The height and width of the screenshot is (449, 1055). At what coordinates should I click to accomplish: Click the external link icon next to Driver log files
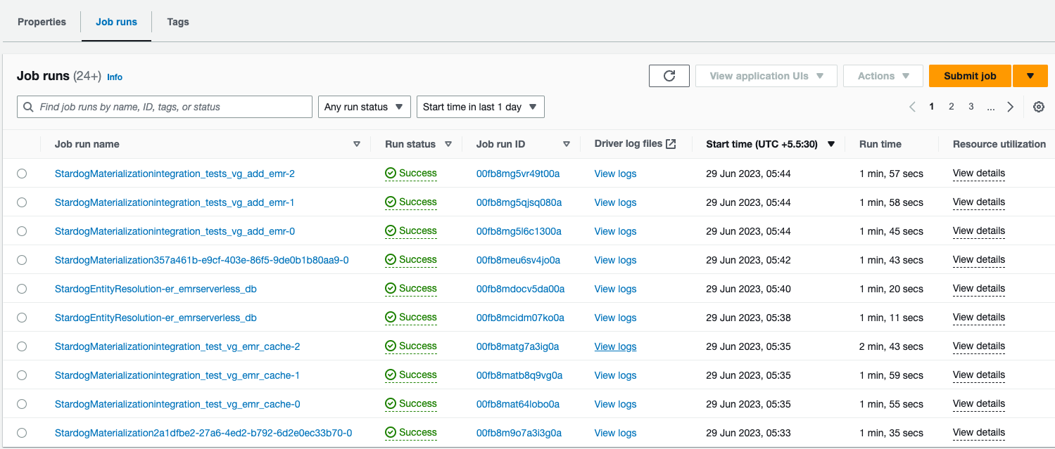(671, 143)
